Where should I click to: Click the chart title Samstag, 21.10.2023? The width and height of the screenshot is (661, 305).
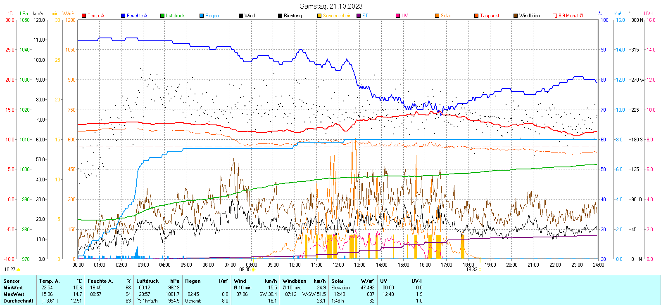331,6
